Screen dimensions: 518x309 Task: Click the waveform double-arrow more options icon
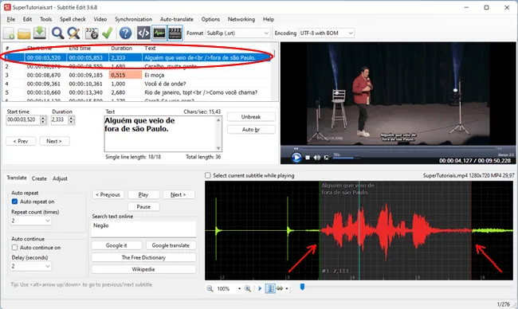tap(280, 288)
